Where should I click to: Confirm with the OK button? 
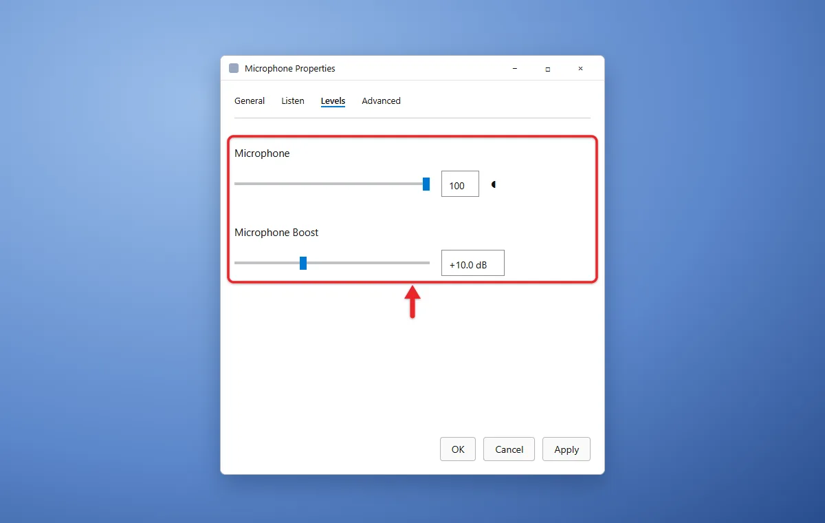[x=458, y=449]
